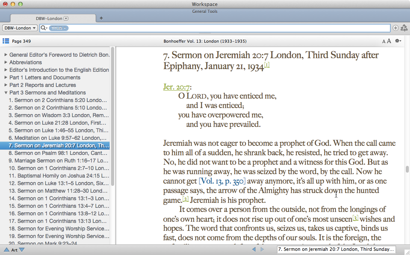Viewport: 410px width, 255px height.
Task: Go forward with the right history arrow
Action: [262, 249]
